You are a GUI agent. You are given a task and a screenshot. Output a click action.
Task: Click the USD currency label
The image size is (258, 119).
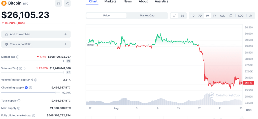(x=249, y=110)
